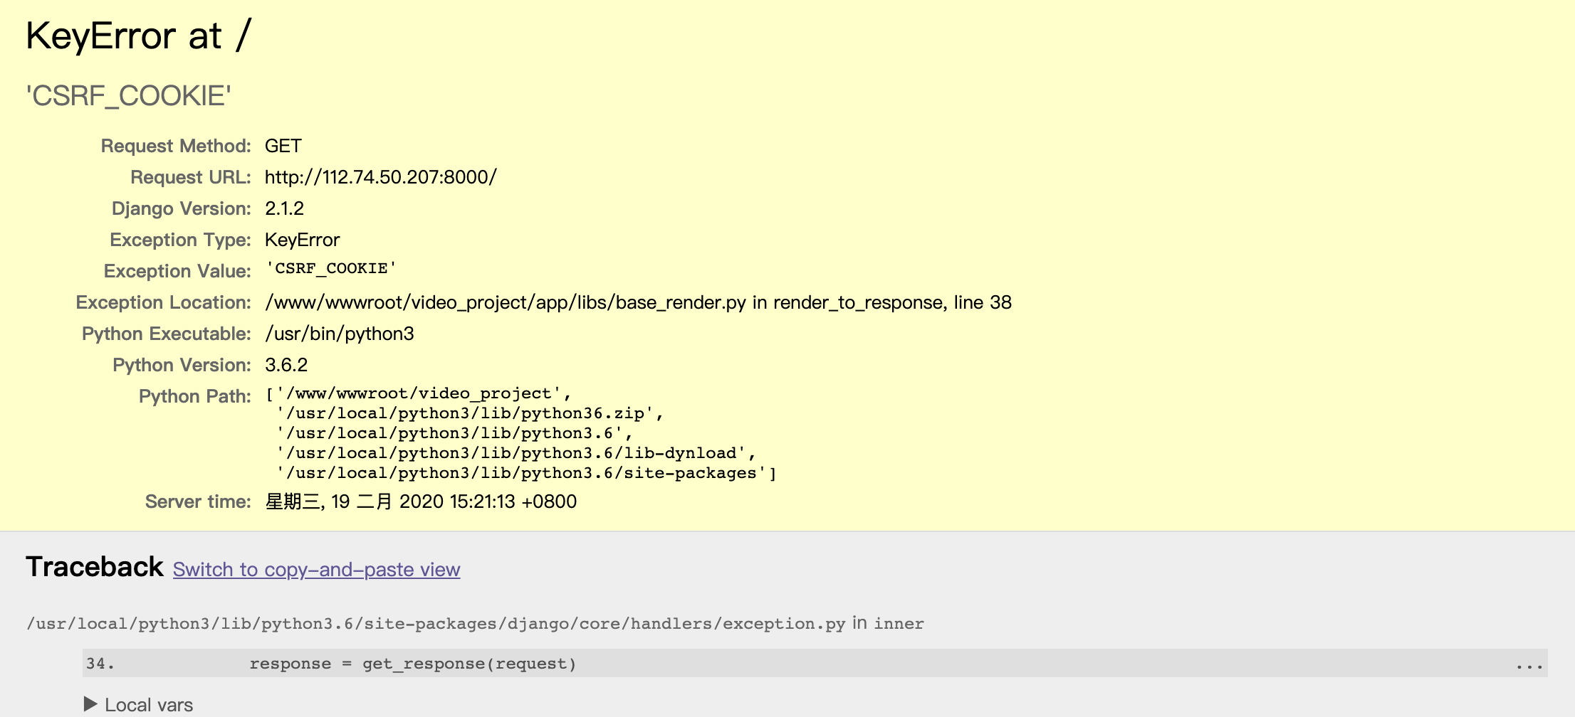Expand Local vars disclosure triangle

(90, 704)
